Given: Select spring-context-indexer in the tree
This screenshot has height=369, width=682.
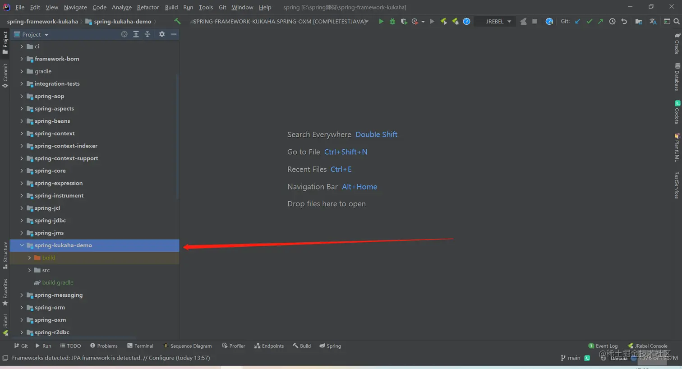Looking at the screenshot, I should [x=66, y=146].
